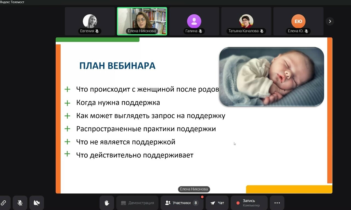351x210 pixels.
Task: Click muted mic icon beside Татьяна Качалова
Action: click(x=262, y=31)
